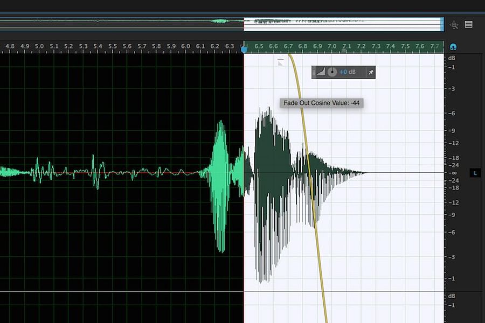Click the level meter icon in the gain HUD
The image size is (485, 323).
pyautogui.click(x=321, y=72)
